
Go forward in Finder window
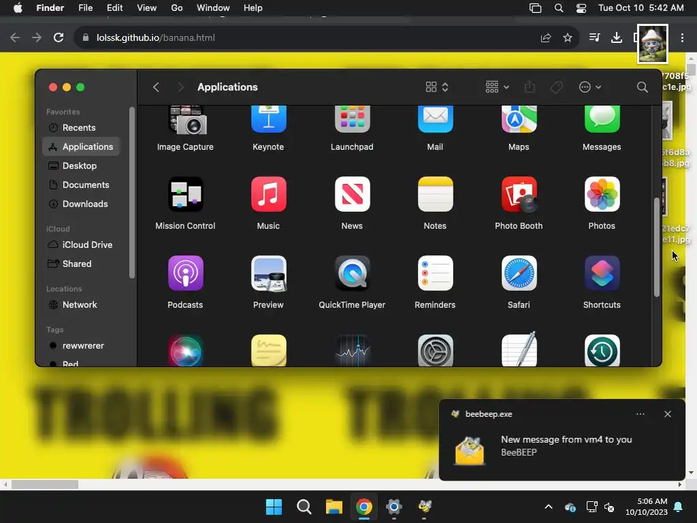[x=180, y=87]
